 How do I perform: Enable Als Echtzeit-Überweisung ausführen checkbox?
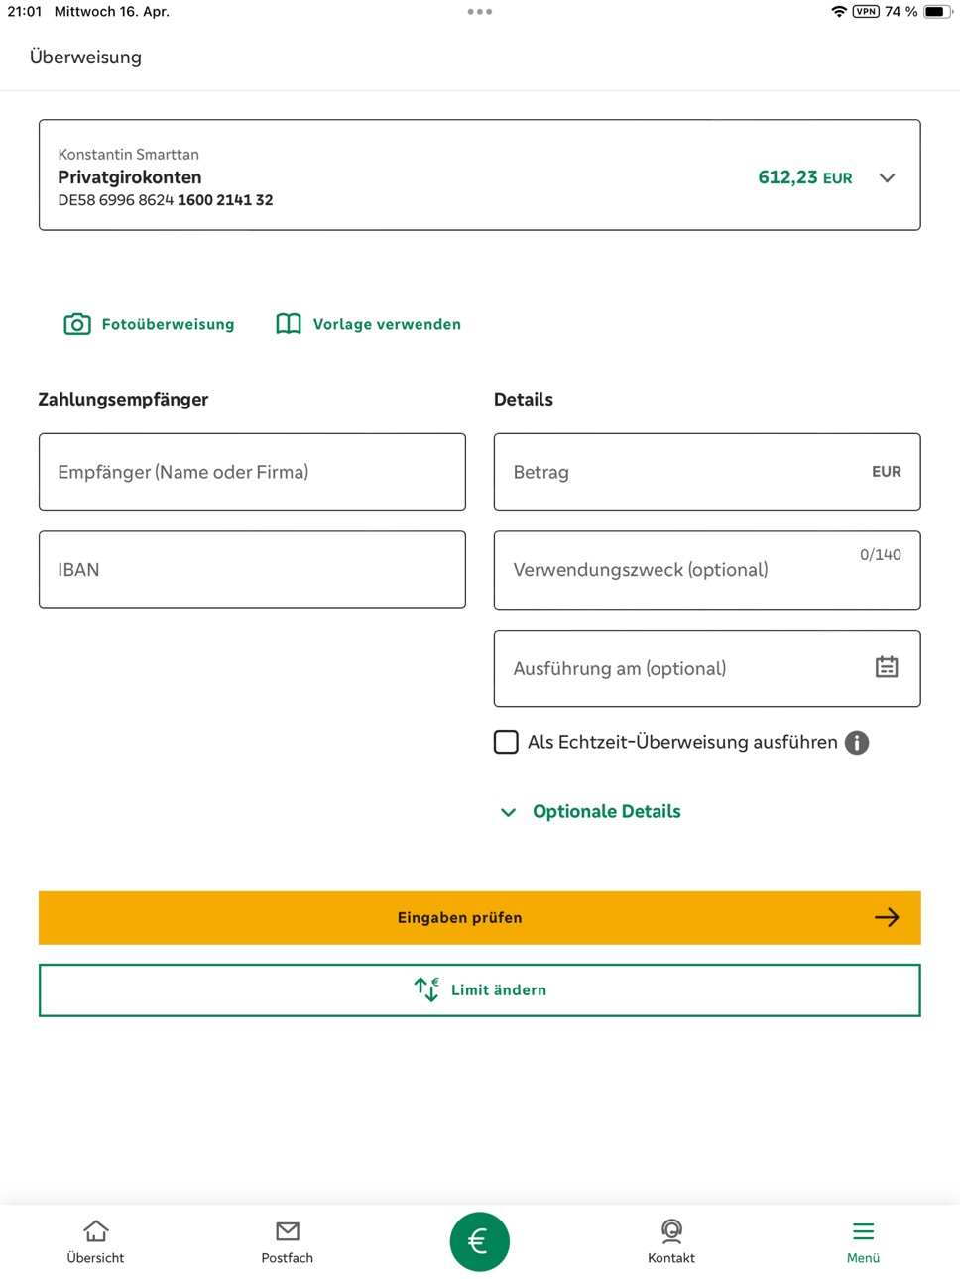point(506,742)
